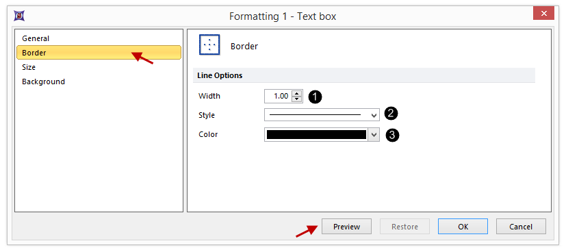Click the Preview button
This screenshot has width=566, height=252.
point(346,227)
